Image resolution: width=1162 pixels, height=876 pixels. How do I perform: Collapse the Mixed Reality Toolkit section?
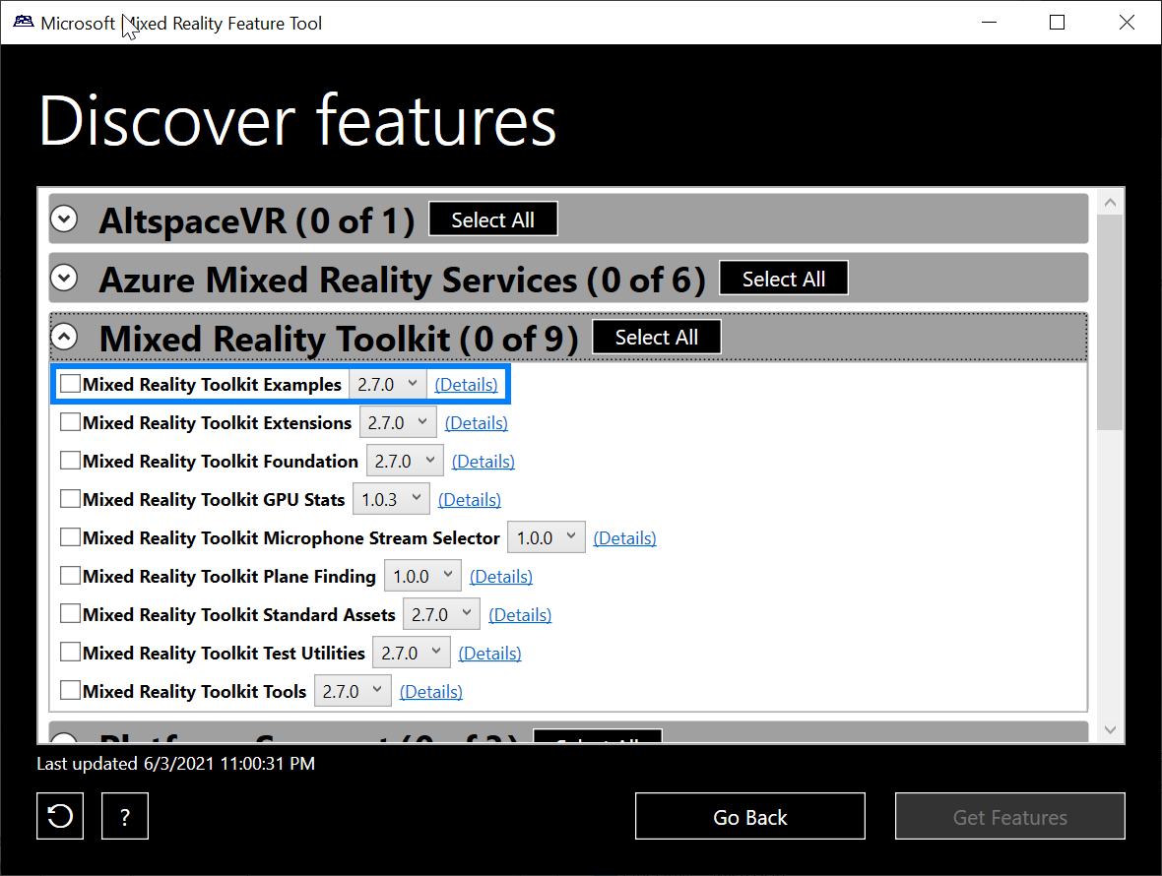point(63,336)
